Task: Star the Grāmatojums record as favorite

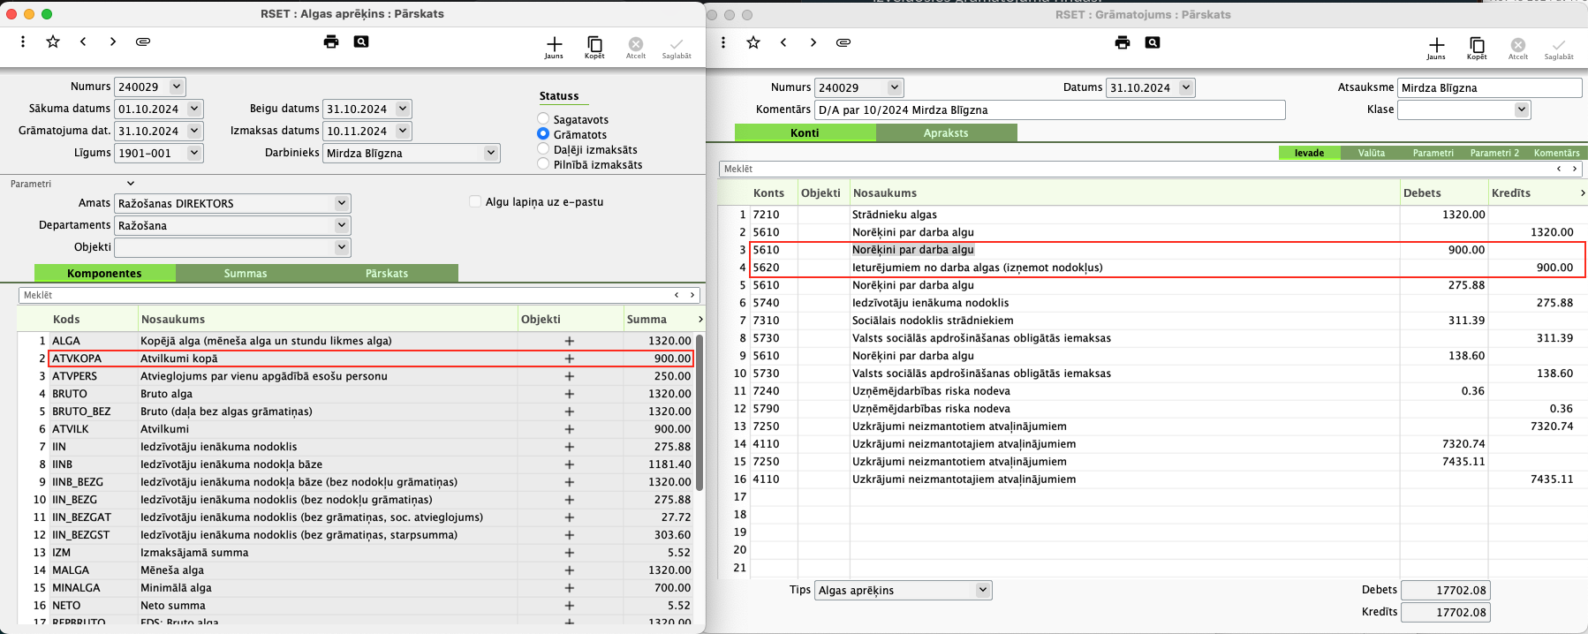Action: pyautogui.click(x=753, y=42)
